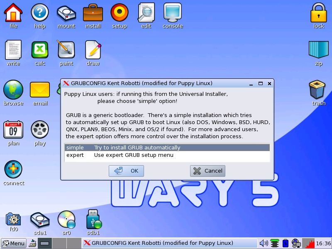Open the file manager desktop icon
Screen dimensions: 332x249
[13, 13]
